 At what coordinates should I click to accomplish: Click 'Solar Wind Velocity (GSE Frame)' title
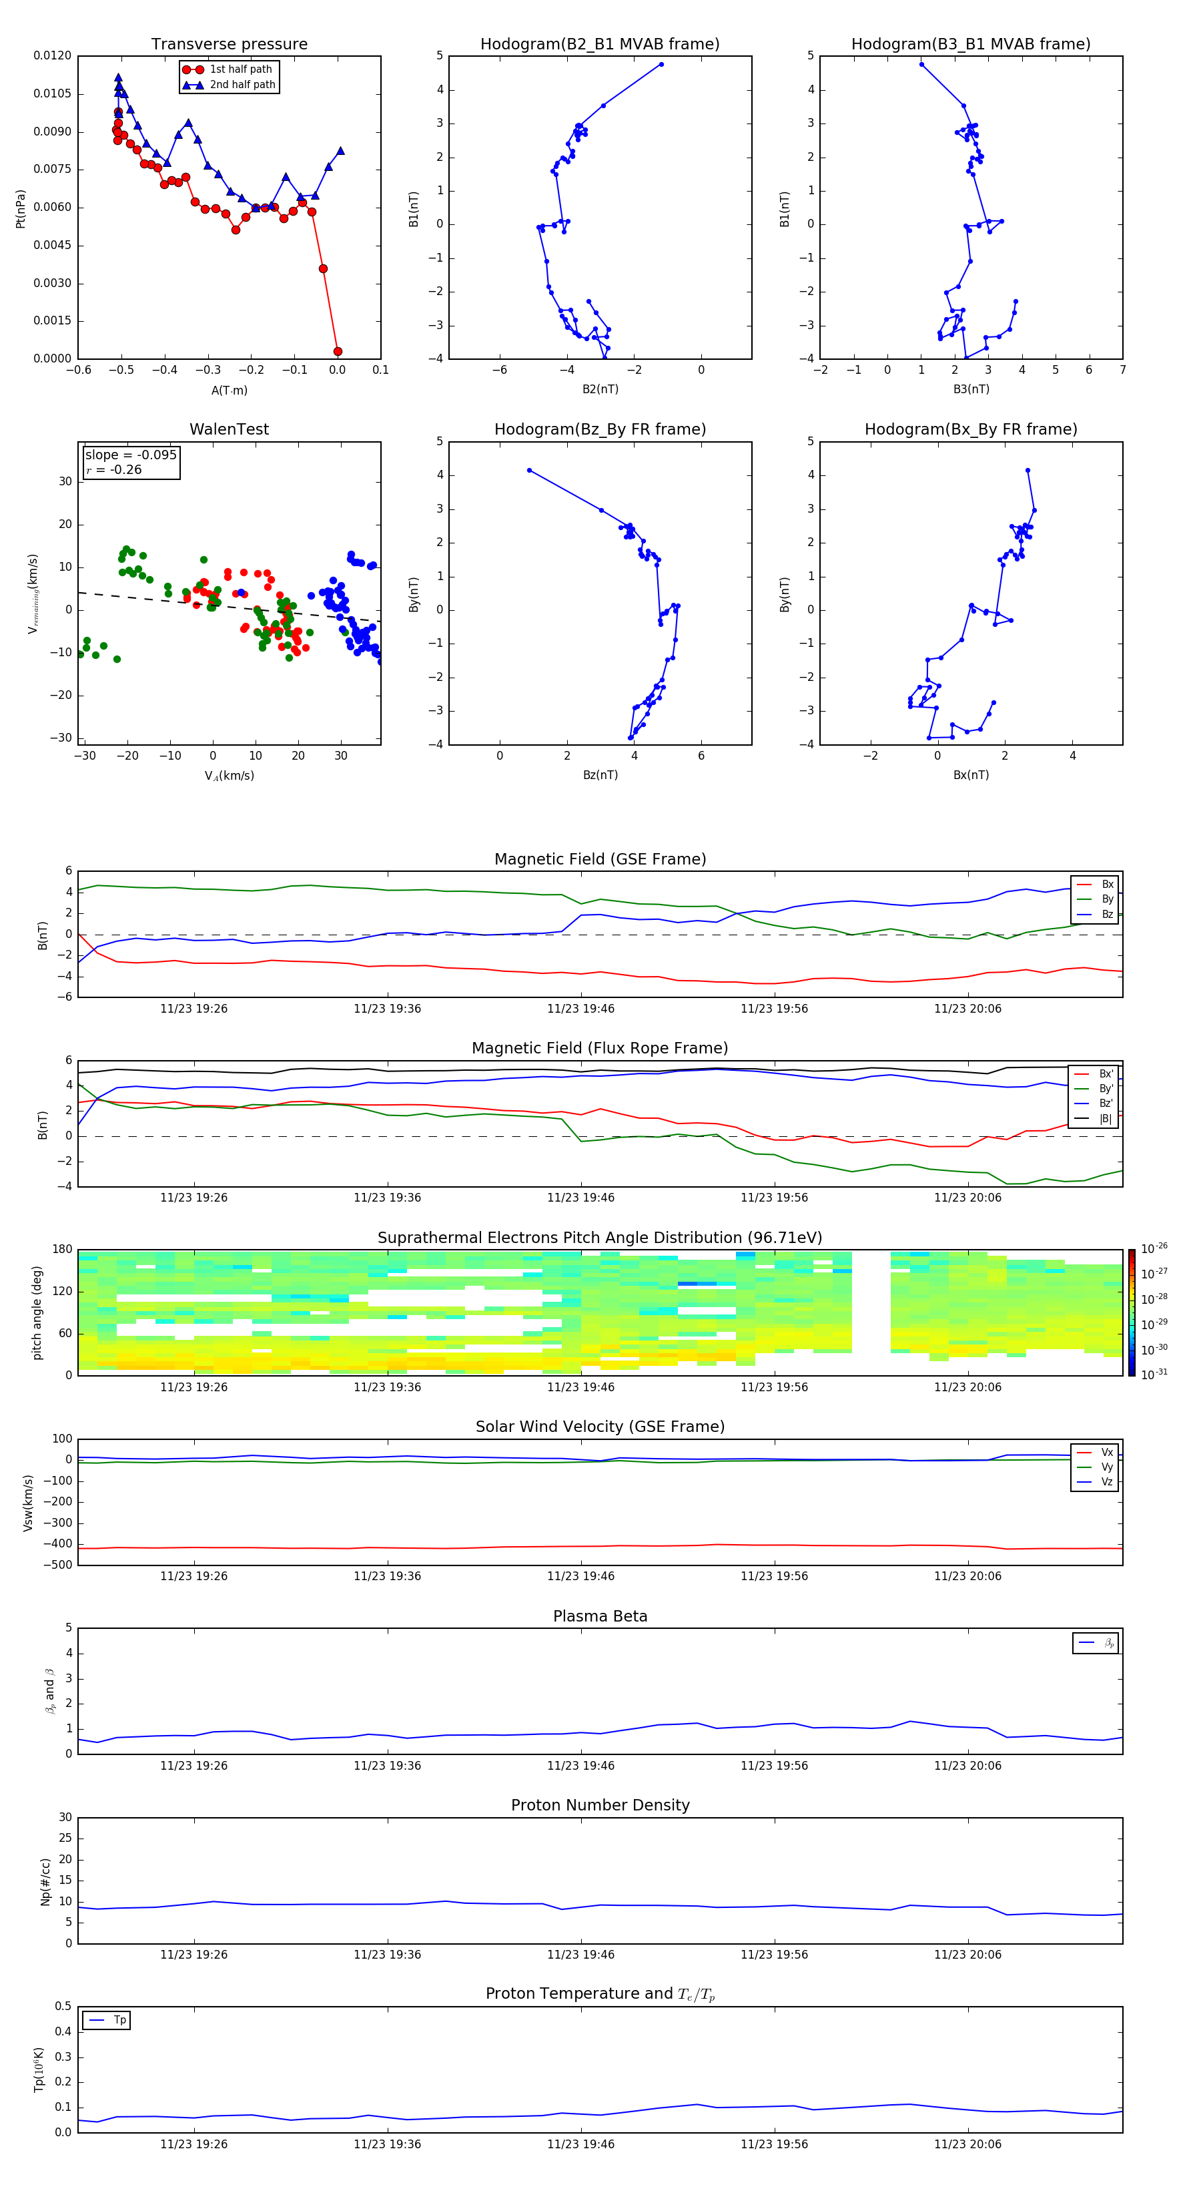coord(600,1427)
